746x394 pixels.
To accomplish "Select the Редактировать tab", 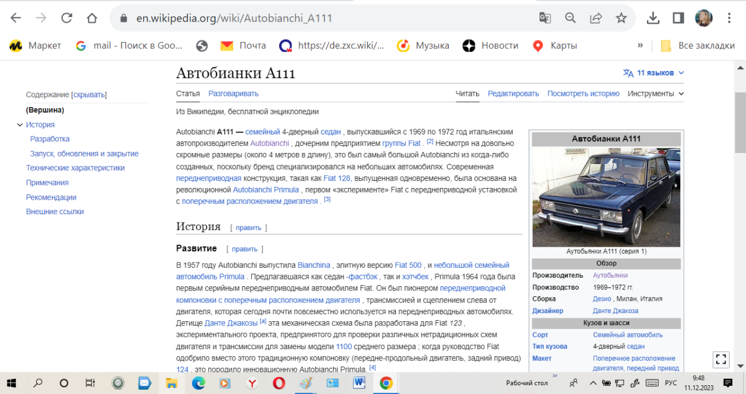I will click(513, 93).
